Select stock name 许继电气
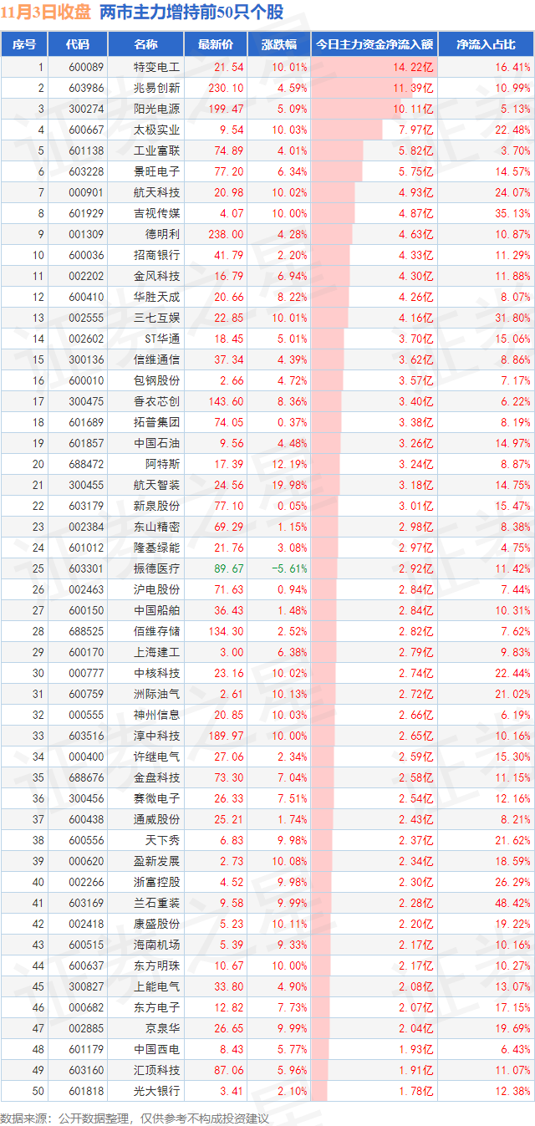The width and height of the screenshot is (535, 1126). click(x=157, y=757)
